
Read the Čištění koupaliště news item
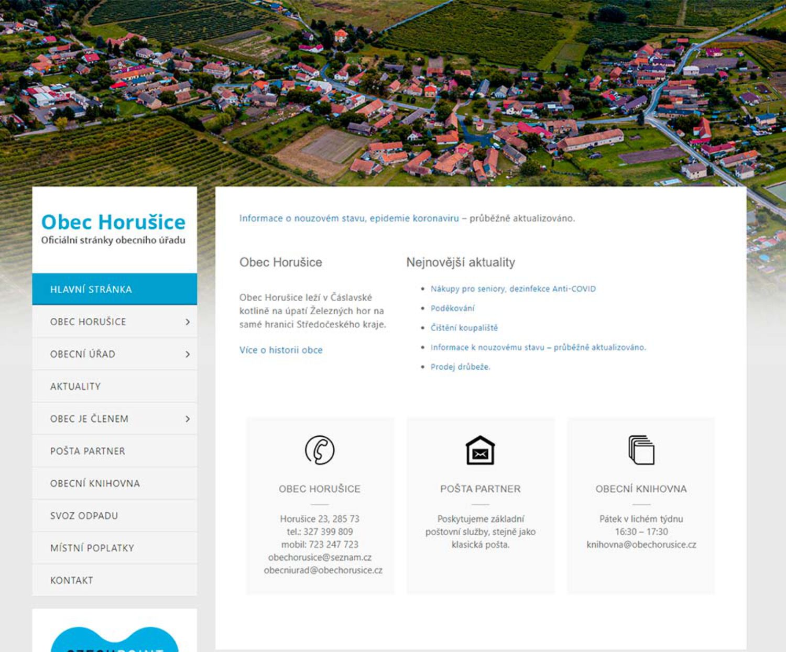click(464, 328)
